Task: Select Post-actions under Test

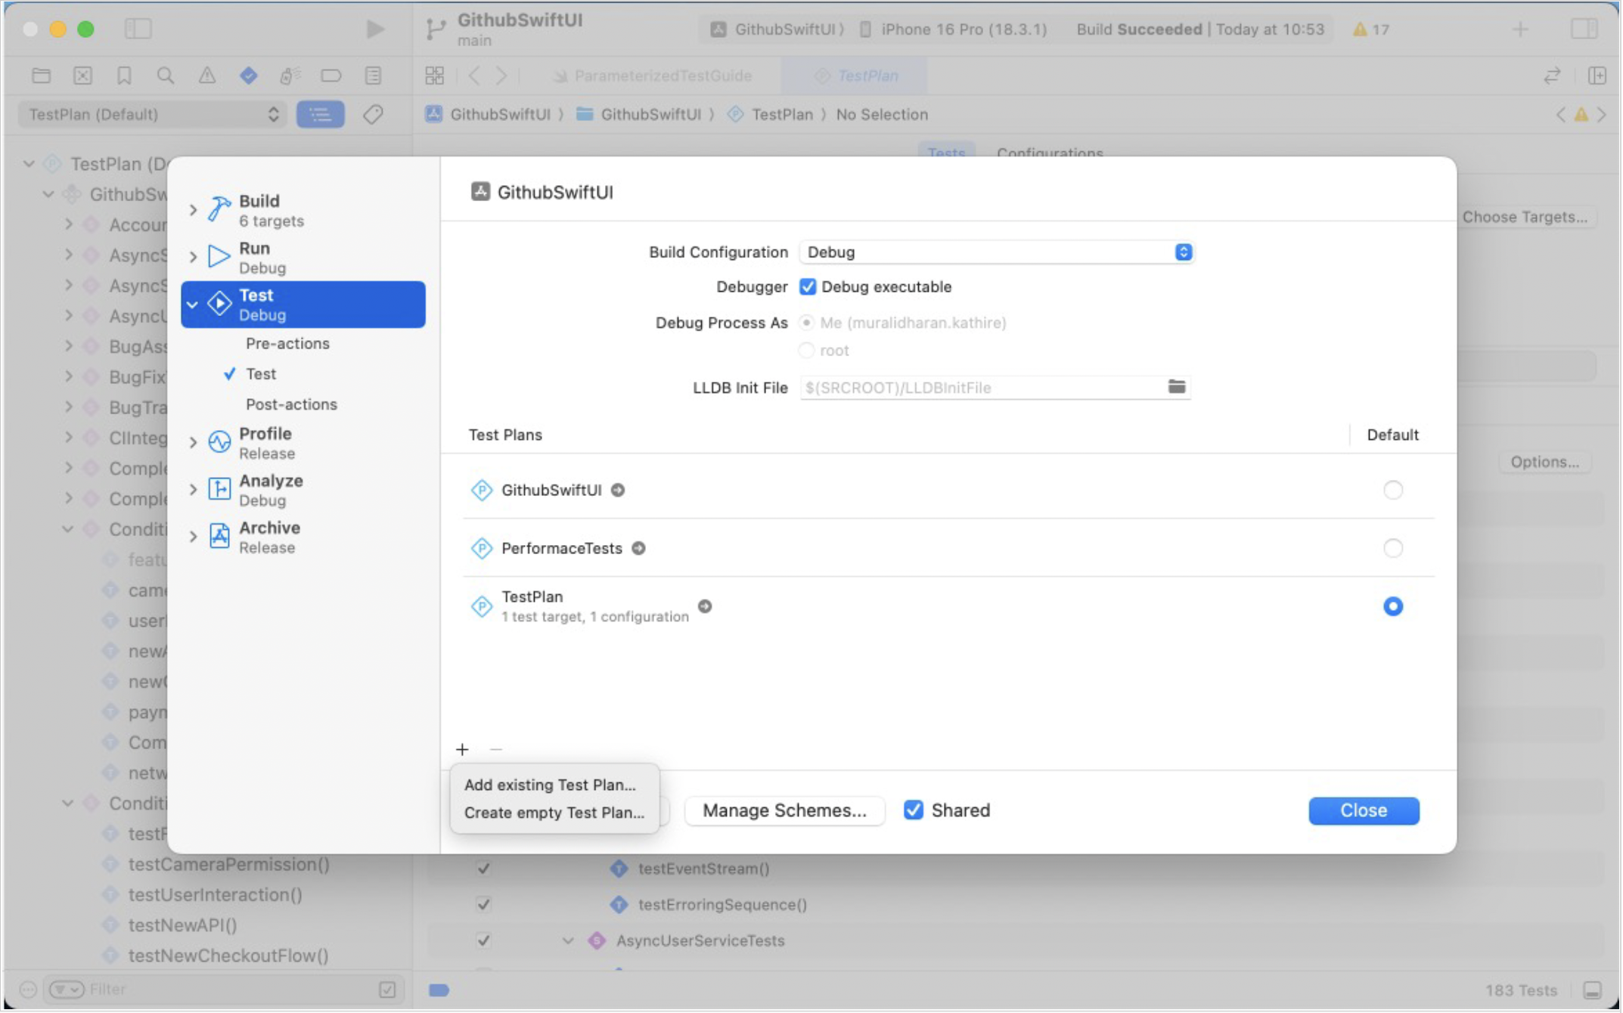Action: point(292,405)
